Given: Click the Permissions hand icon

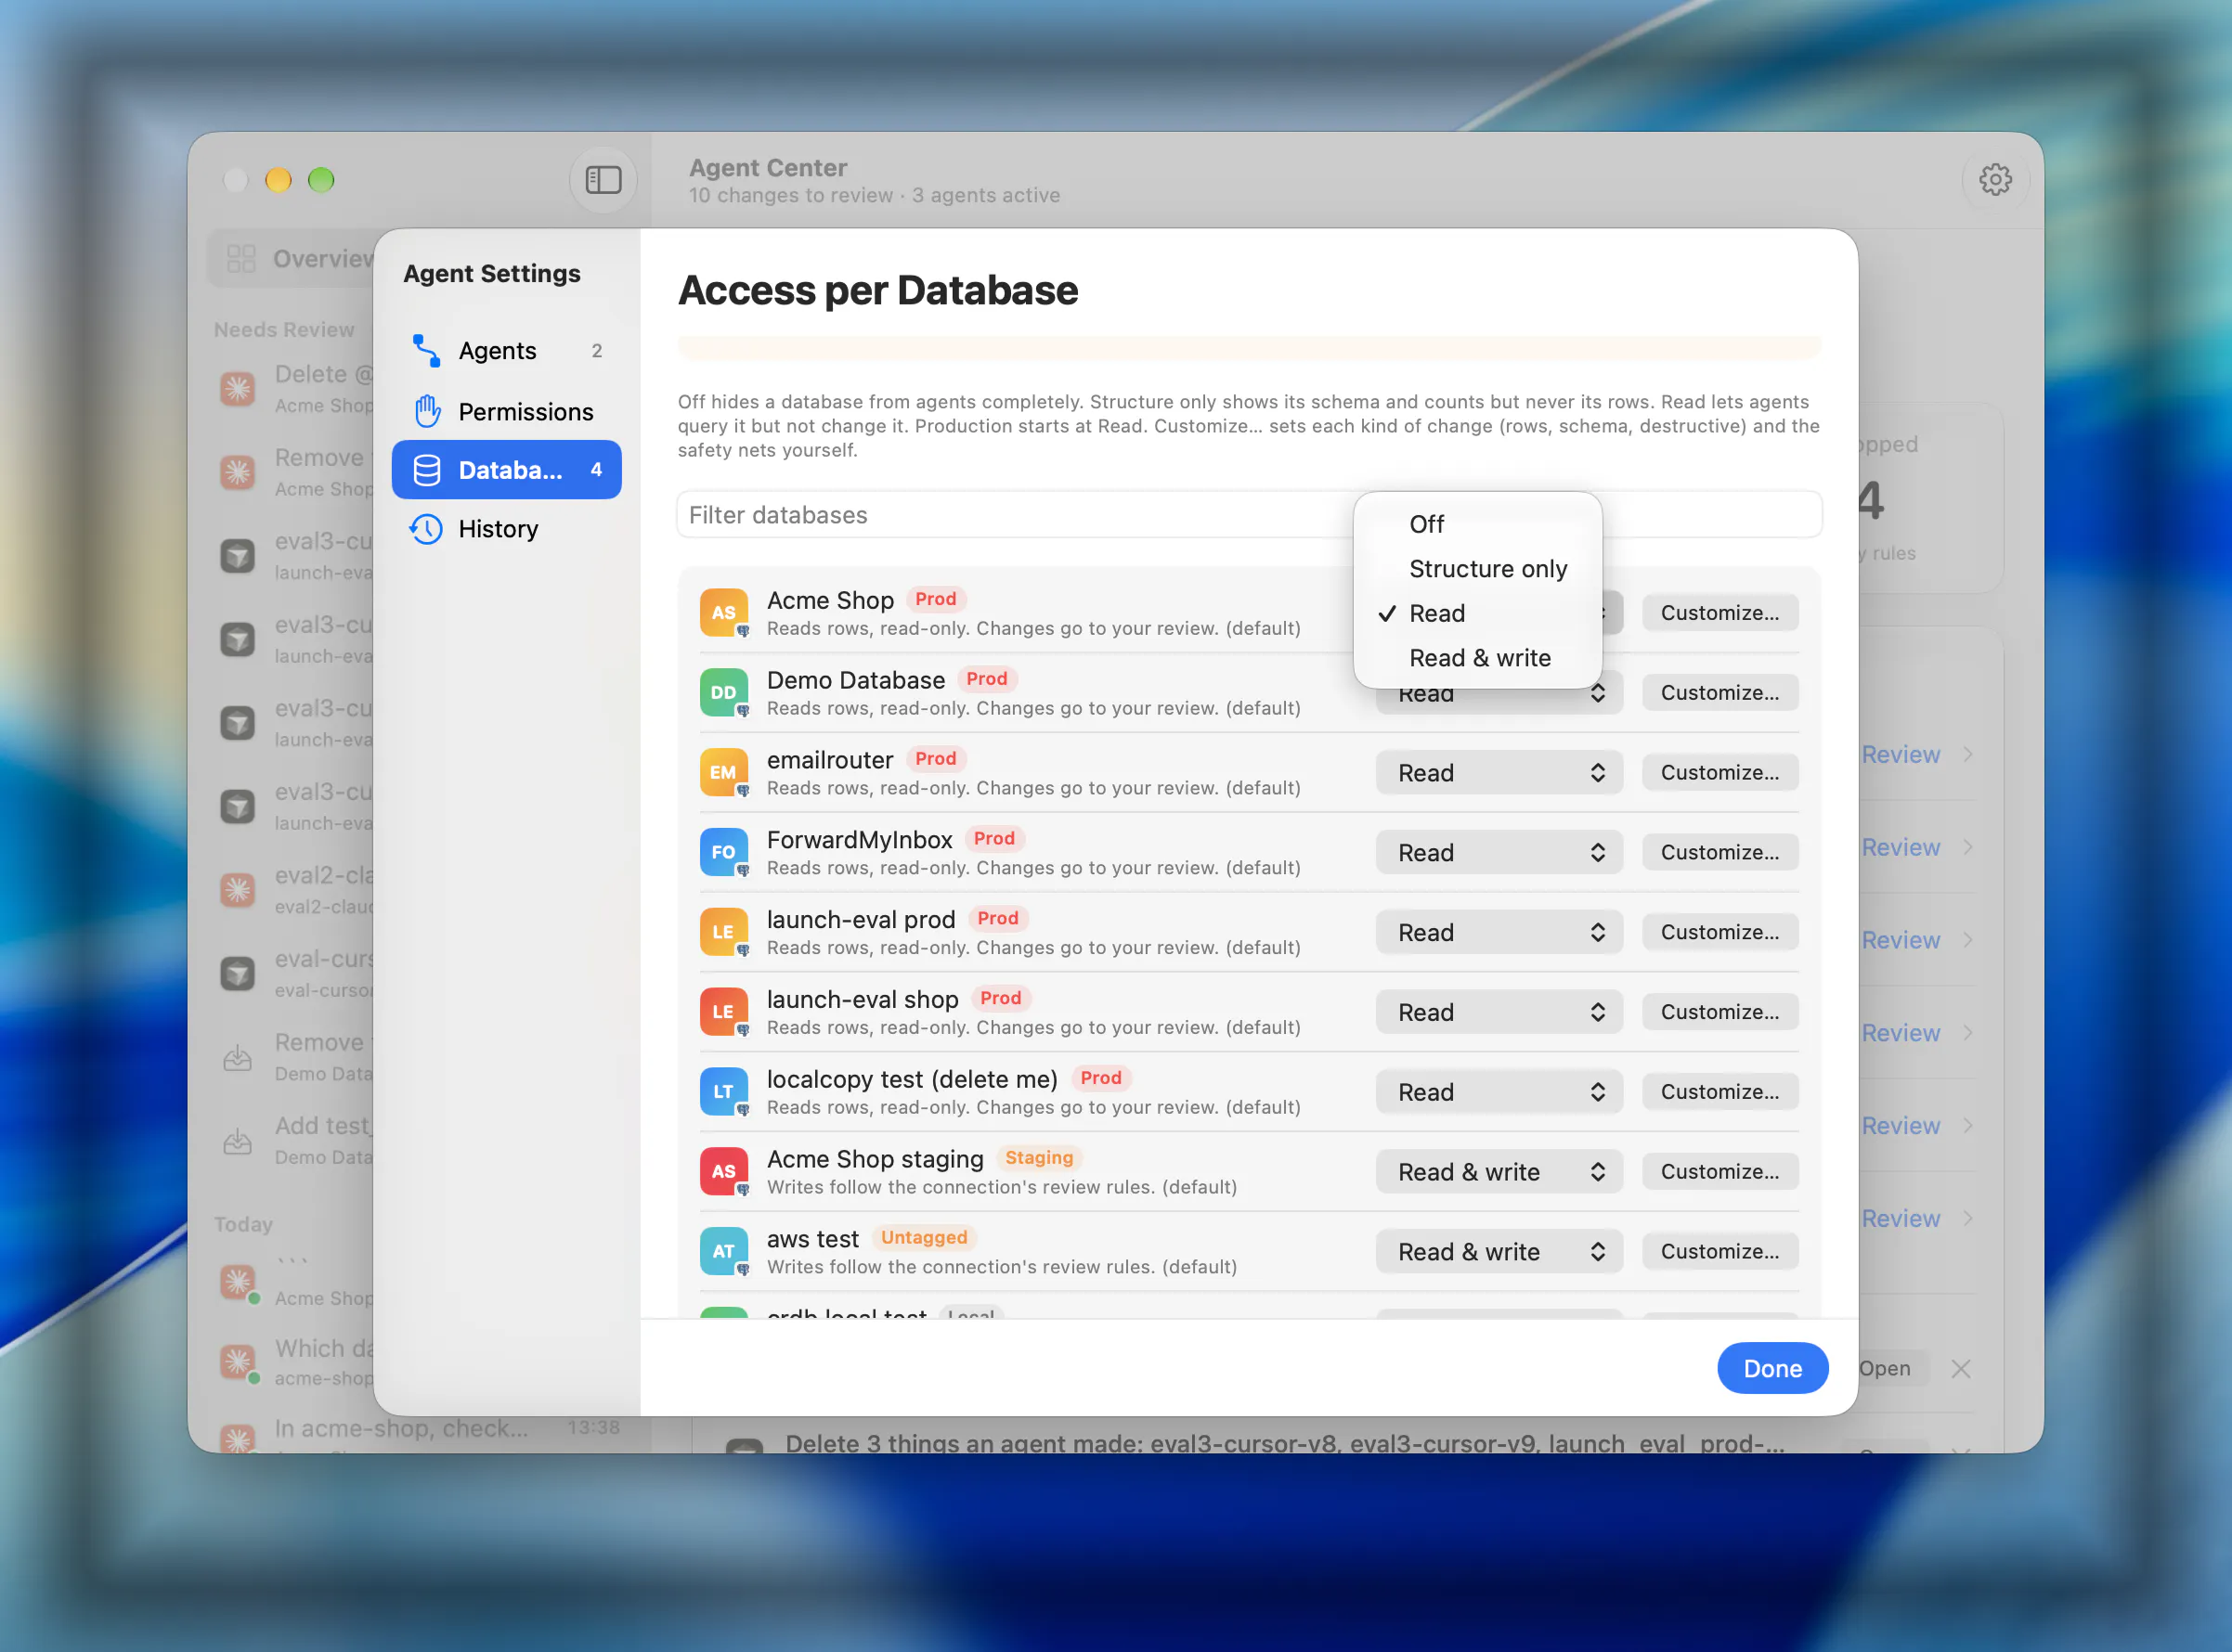Looking at the screenshot, I should coord(427,411).
